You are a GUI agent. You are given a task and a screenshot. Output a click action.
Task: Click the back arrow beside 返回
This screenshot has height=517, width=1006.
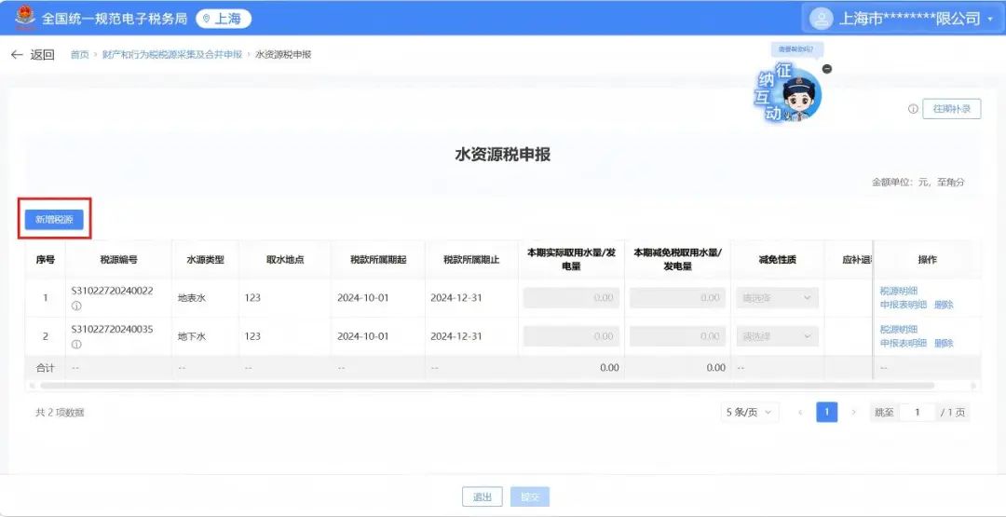(x=17, y=55)
